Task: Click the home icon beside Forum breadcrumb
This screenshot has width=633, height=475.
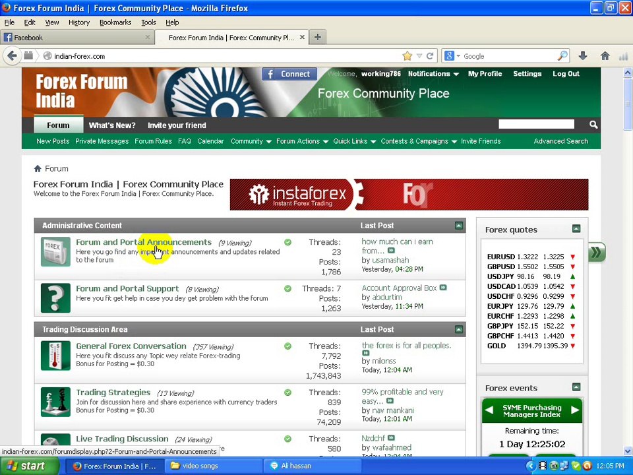Action: point(38,168)
